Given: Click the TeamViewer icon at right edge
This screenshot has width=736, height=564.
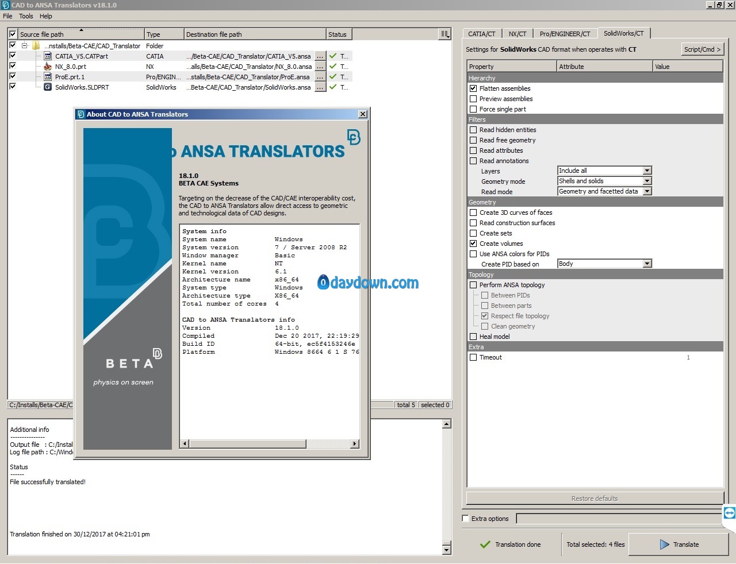Looking at the screenshot, I should [x=729, y=513].
